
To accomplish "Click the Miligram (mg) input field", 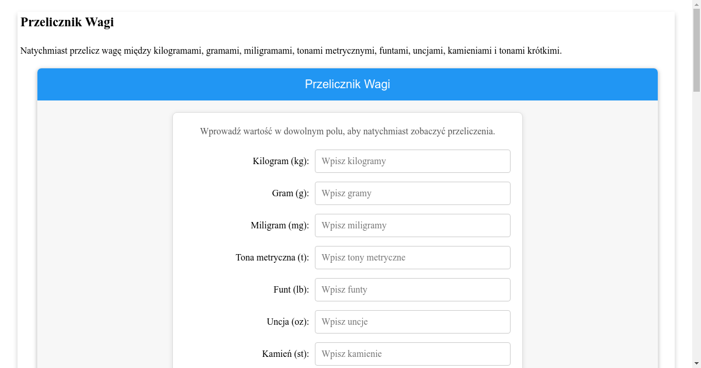I will pyautogui.click(x=412, y=225).
